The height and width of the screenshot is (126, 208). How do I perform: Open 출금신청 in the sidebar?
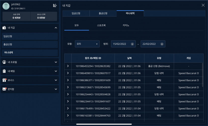point(30,44)
